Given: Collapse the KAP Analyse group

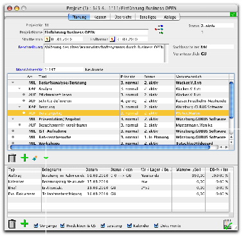Looking at the screenshot, I should [19, 88].
